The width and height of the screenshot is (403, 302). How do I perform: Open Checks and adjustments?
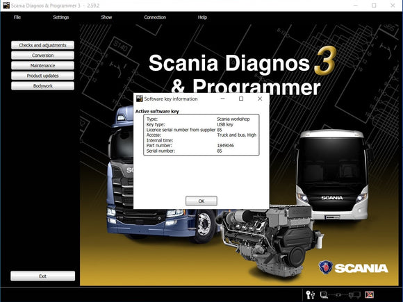pos(42,45)
